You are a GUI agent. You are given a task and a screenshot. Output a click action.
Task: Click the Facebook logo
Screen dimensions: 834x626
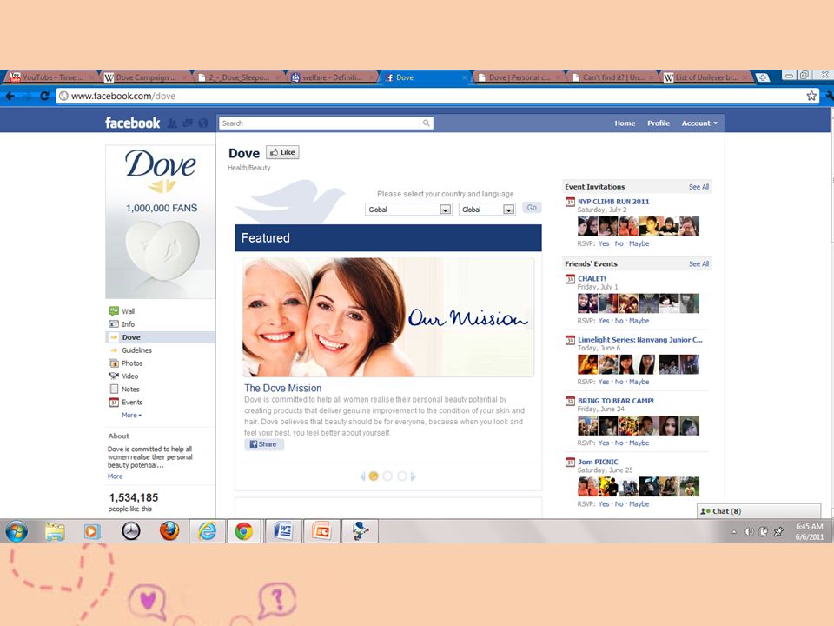(x=132, y=123)
